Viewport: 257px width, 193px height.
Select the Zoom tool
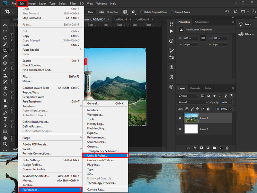pyautogui.click(x=5, y=144)
